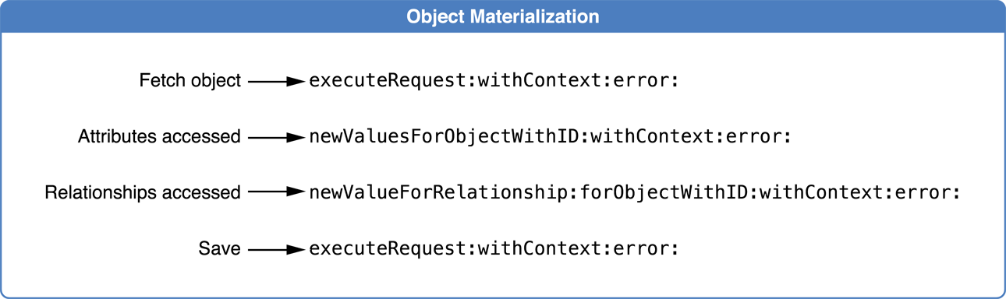Screen dimensions: 1006x299
Task: Select the arrow beside Relationships accessed
Action: click(277, 192)
